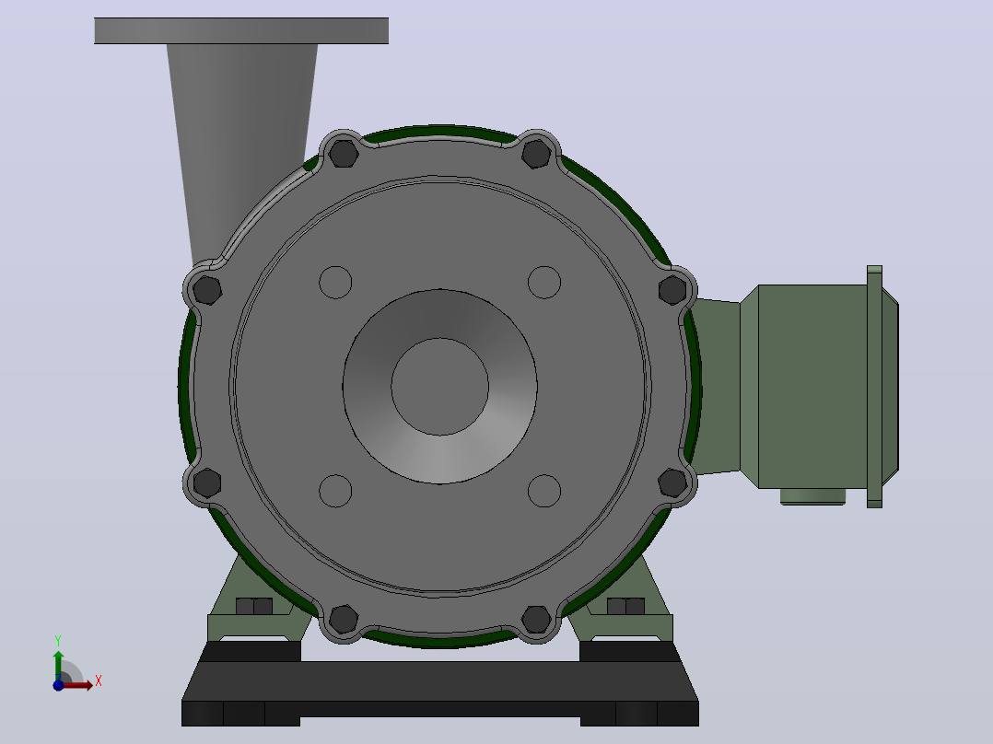
Task: Select the lower-right small hole on cover
Action: click(x=544, y=491)
